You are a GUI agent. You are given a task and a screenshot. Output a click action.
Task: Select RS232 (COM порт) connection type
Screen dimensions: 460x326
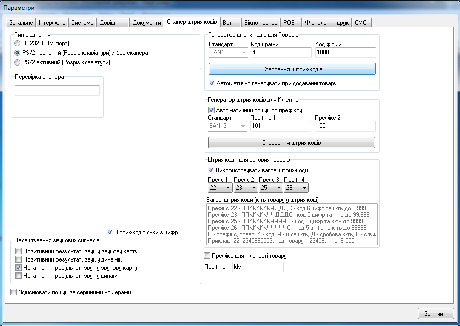(18, 43)
